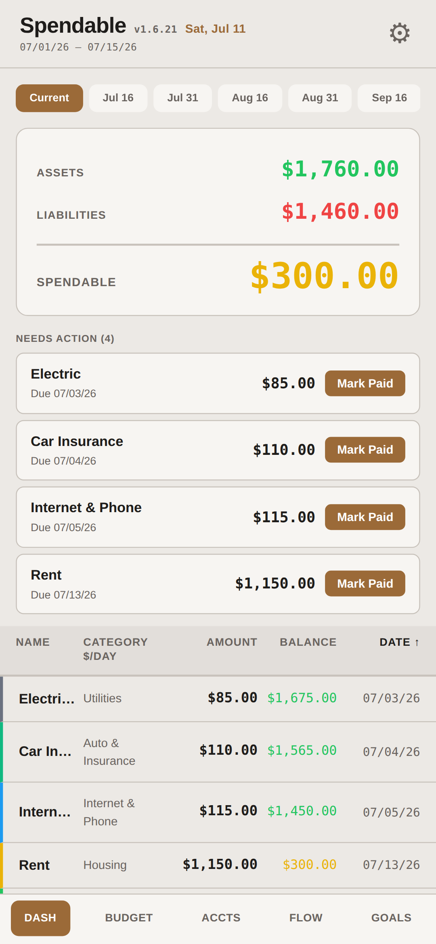This screenshot has width=436, height=944.
Task: Go to the Flow tab
Action: pyautogui.click(x=306, y=918)
